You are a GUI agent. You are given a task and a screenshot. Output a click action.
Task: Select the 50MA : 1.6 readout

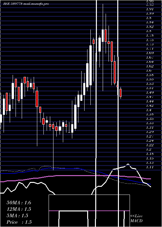click(19, 203)
